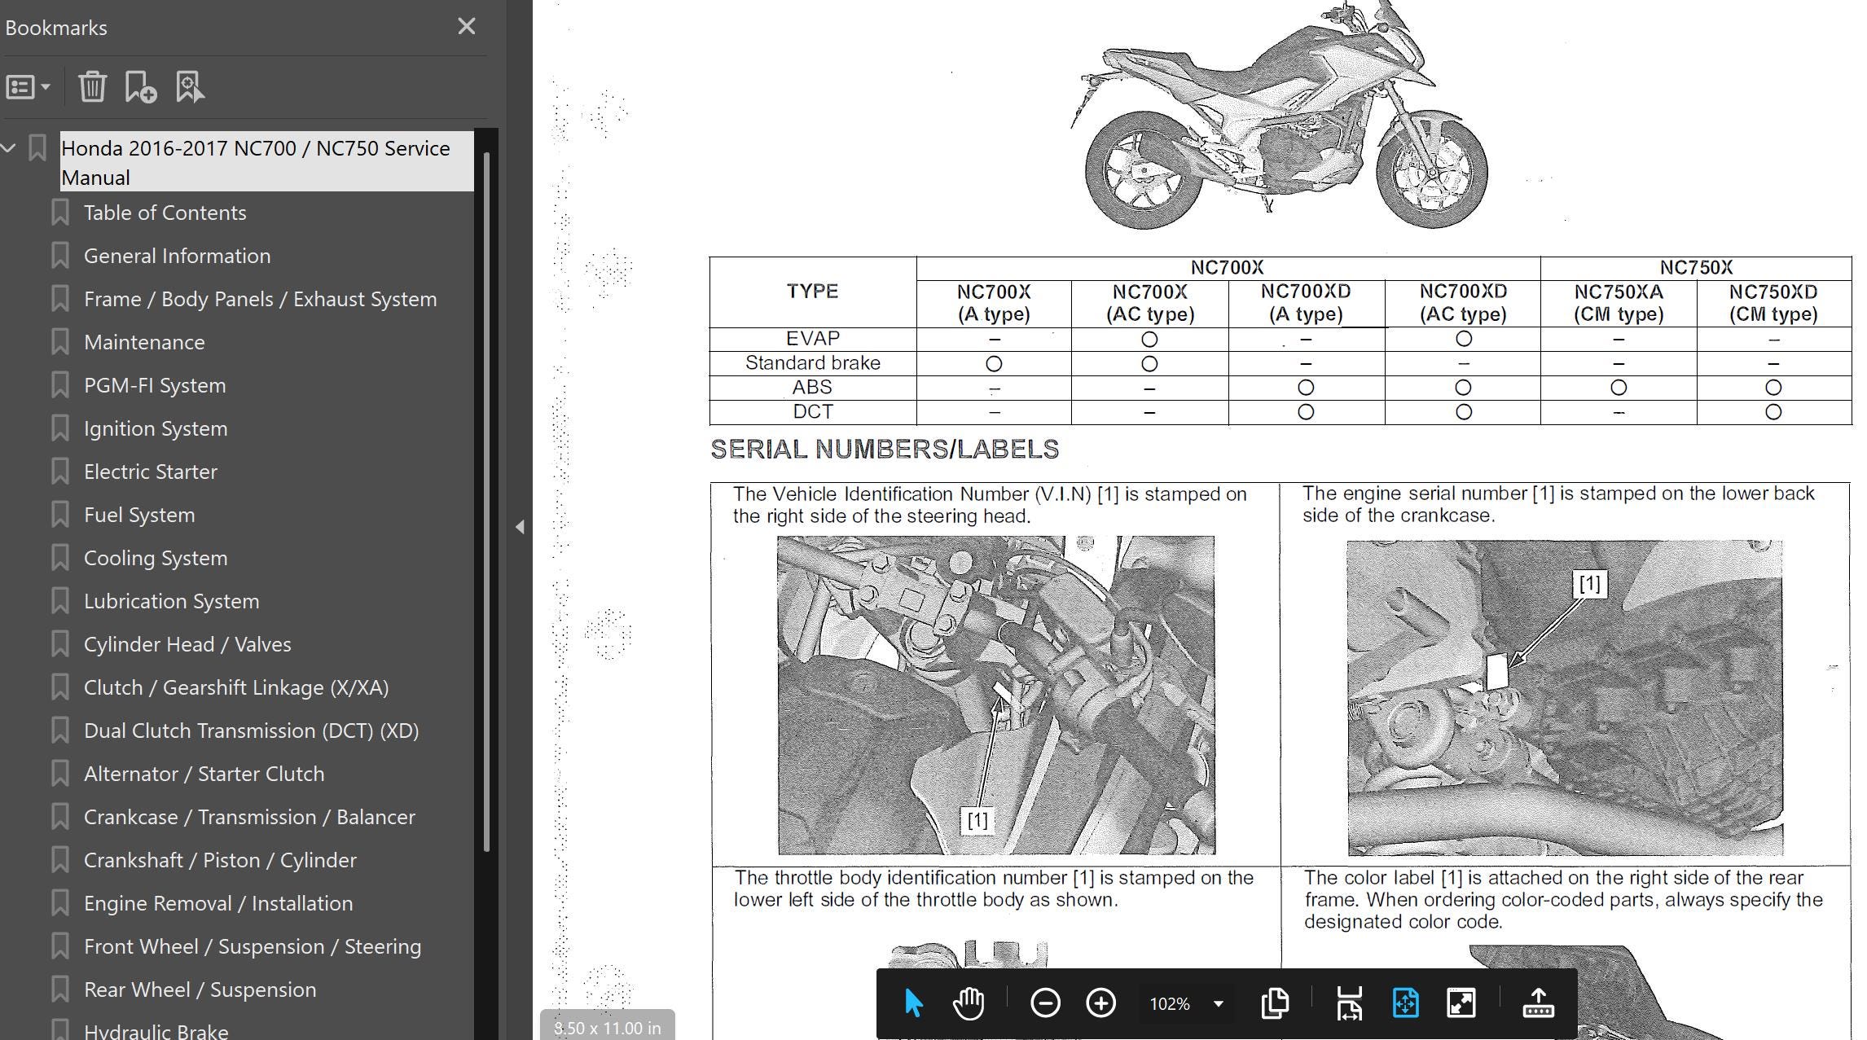Click the find current bookmark icon

point(190,86)
